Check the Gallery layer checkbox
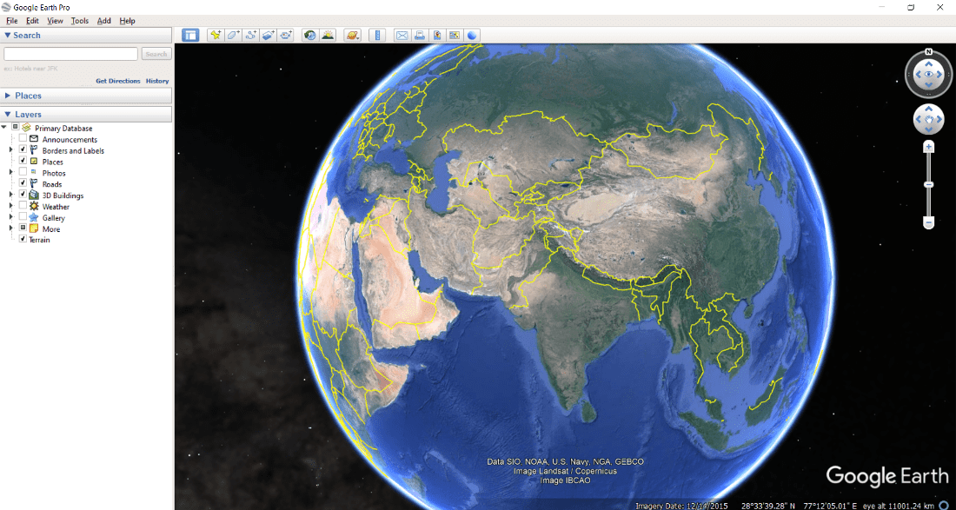The image size is (956, 510). (23, 217)
